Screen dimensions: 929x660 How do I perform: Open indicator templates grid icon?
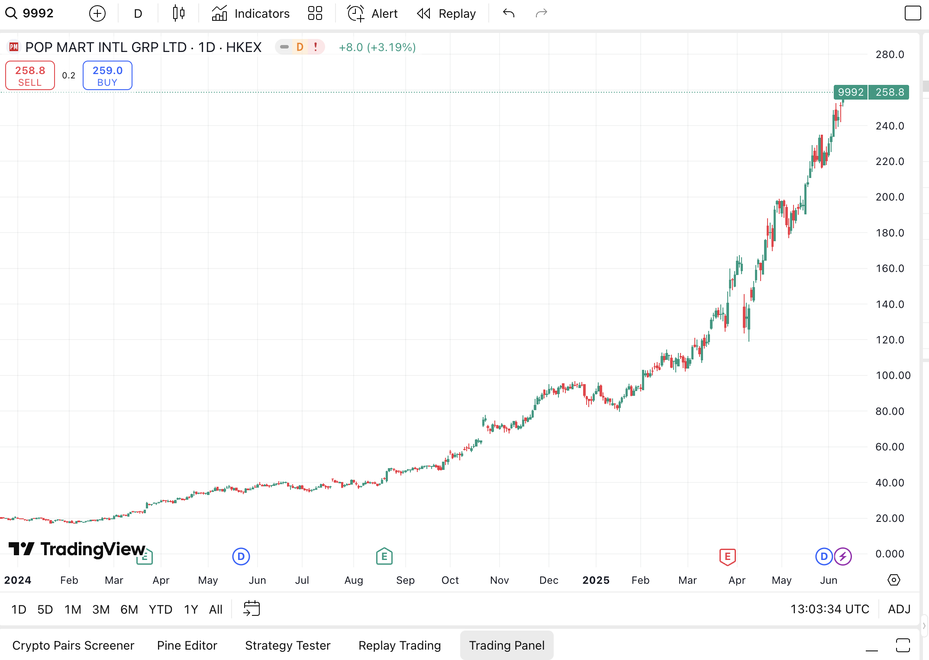click(x=315, y=13)
